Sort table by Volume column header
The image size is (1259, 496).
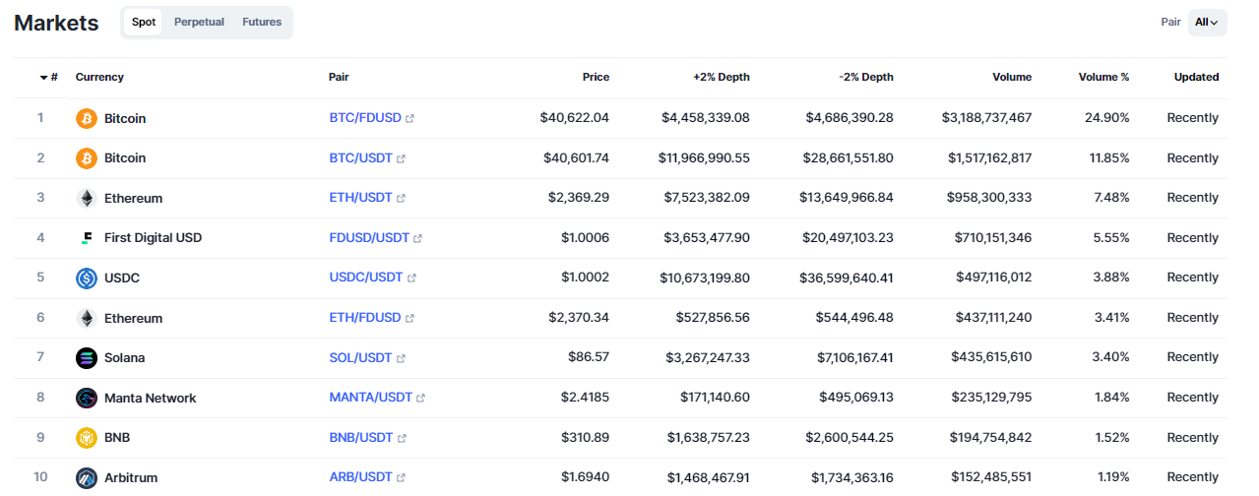pyautogui.click(x=1012, y=77)
